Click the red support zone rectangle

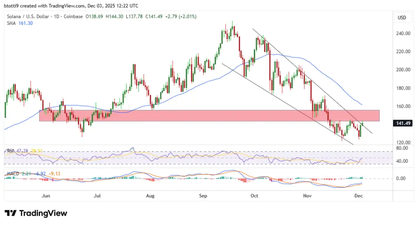(x=209, y=116)
